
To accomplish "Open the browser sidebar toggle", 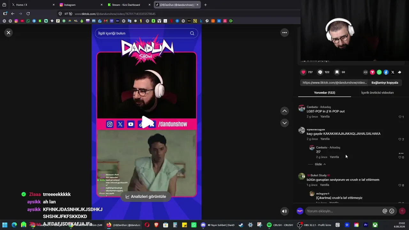I will pos(5,14).
